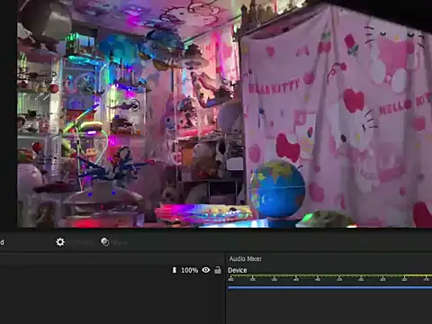Image resolution: width=432 pixels, height=324 pixels.
Task: Click the blue Device volume slider
Action: click(329, 288)
